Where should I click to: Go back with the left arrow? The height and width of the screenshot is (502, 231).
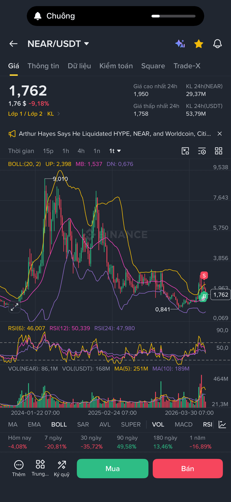click(13, 44)
